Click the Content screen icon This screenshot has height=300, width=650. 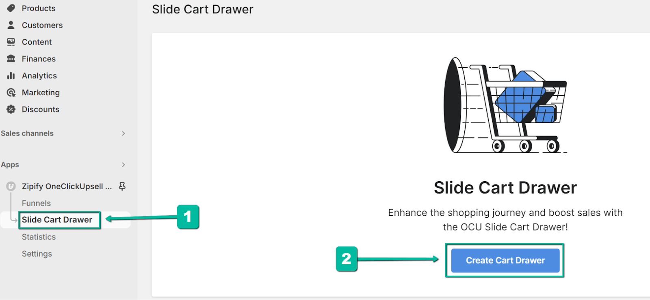(x=11, y=42)
